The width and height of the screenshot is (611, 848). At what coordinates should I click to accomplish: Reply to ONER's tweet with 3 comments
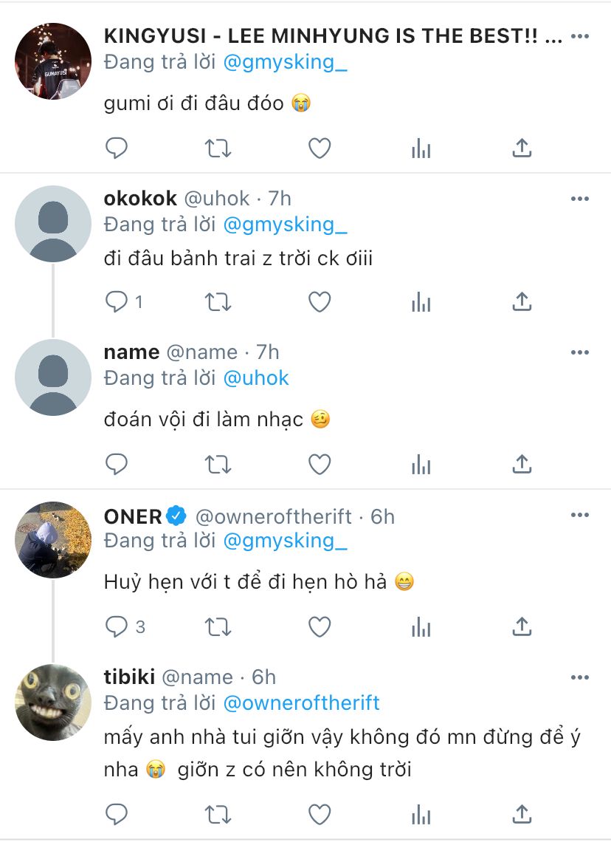[117, 627]
